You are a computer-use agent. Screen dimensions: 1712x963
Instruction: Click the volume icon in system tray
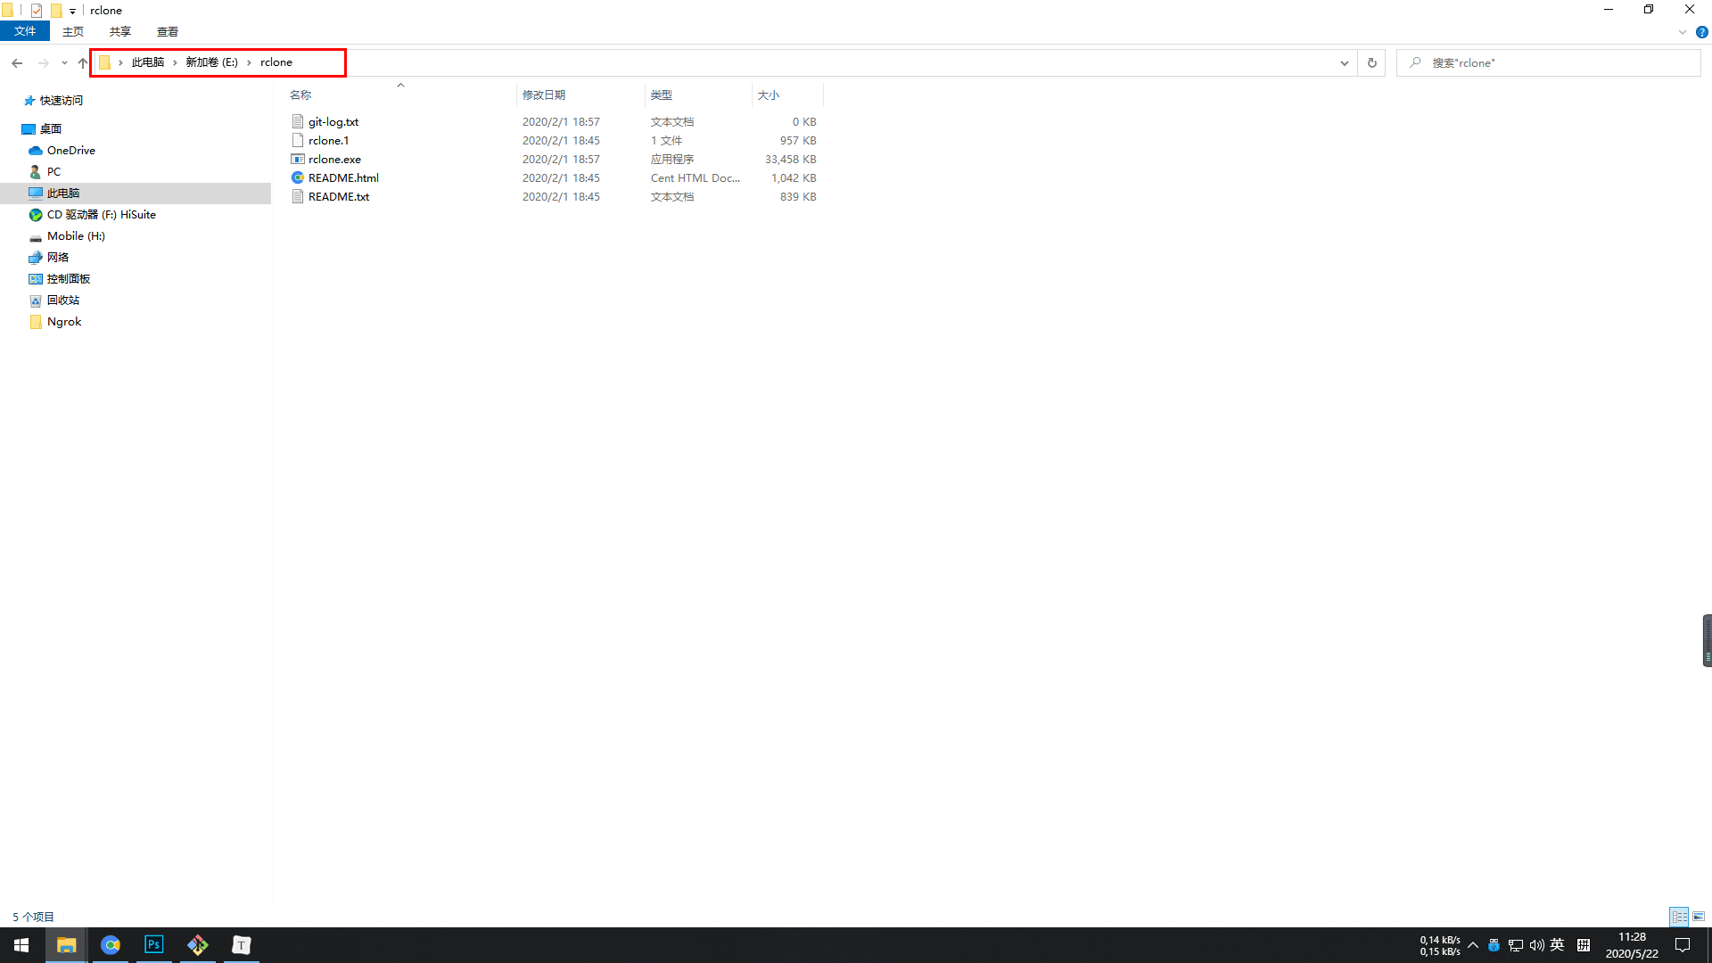point(1536,945)
